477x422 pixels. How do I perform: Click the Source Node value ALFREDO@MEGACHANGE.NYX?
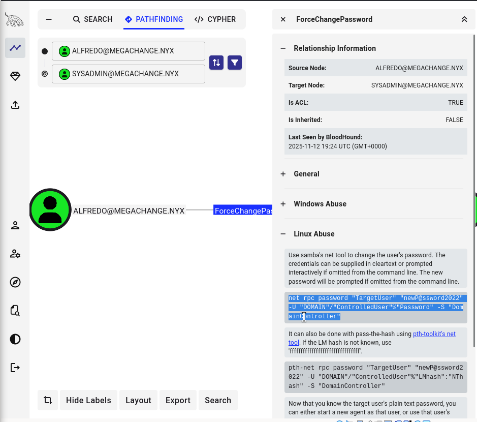pyautogui.click(x=419, y=68)
